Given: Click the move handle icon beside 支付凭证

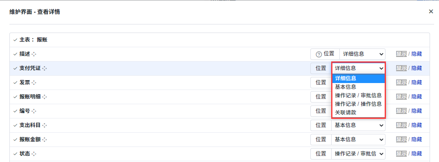Looking at the screenshot, I should pyautogui.click(x=45, y=68).
